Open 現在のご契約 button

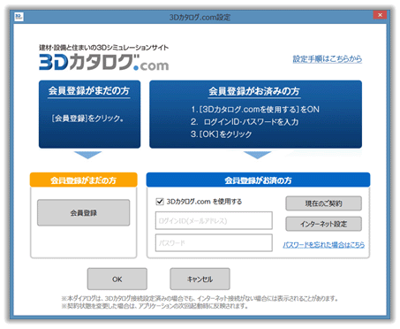tap(323, 203)
